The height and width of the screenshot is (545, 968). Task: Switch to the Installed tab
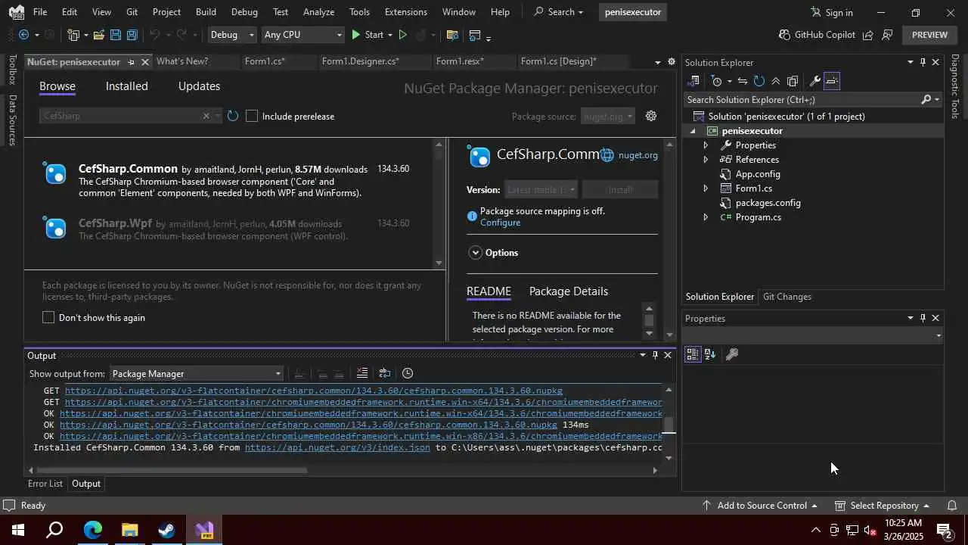point(126,86)
